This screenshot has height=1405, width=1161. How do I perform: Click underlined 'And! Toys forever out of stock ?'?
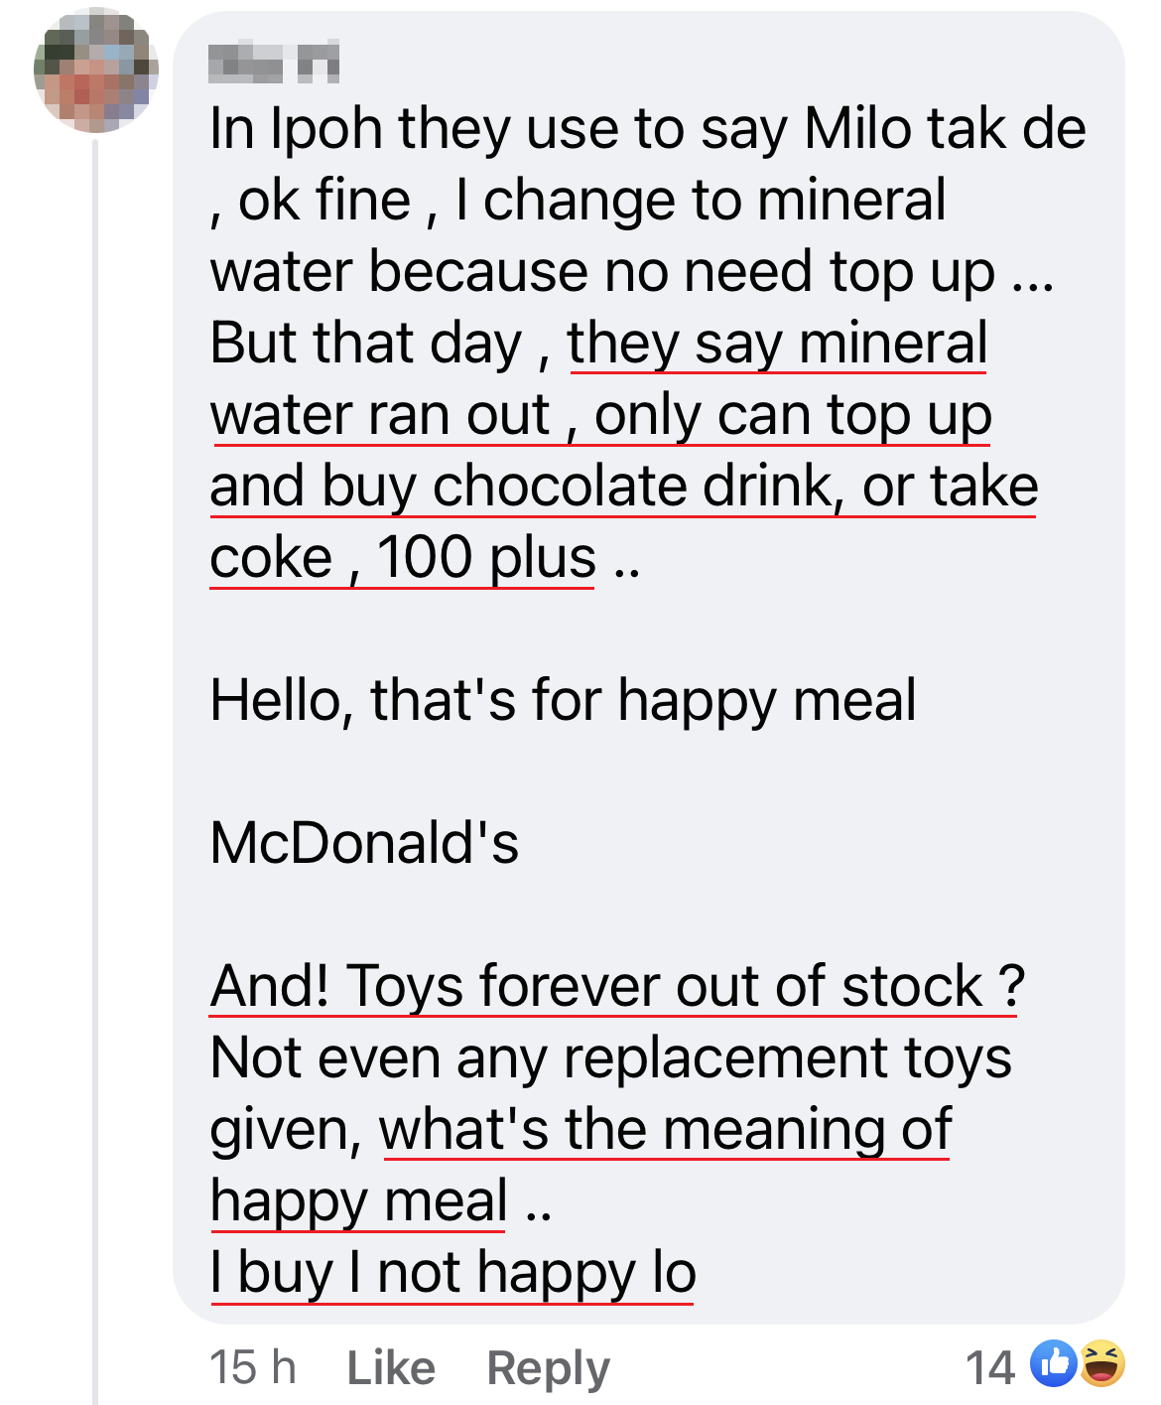tap(616, 986)
